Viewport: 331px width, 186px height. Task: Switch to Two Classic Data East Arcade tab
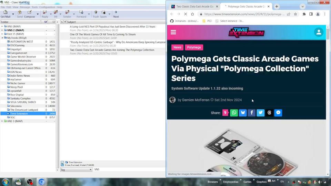pyautogui.click(x=194, y=7)
